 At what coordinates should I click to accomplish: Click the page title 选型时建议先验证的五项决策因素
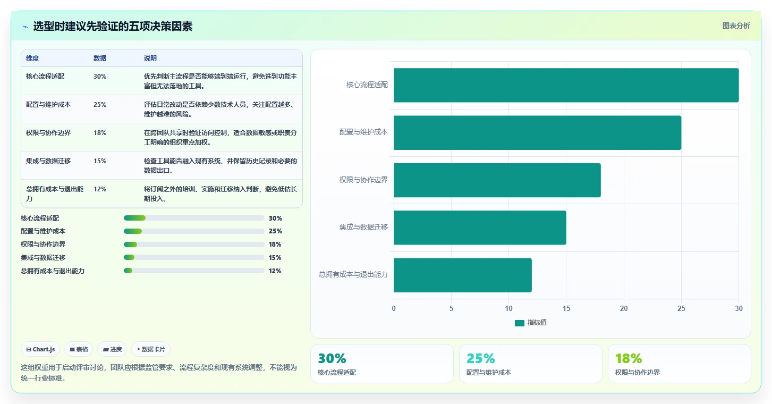point(113,27)
